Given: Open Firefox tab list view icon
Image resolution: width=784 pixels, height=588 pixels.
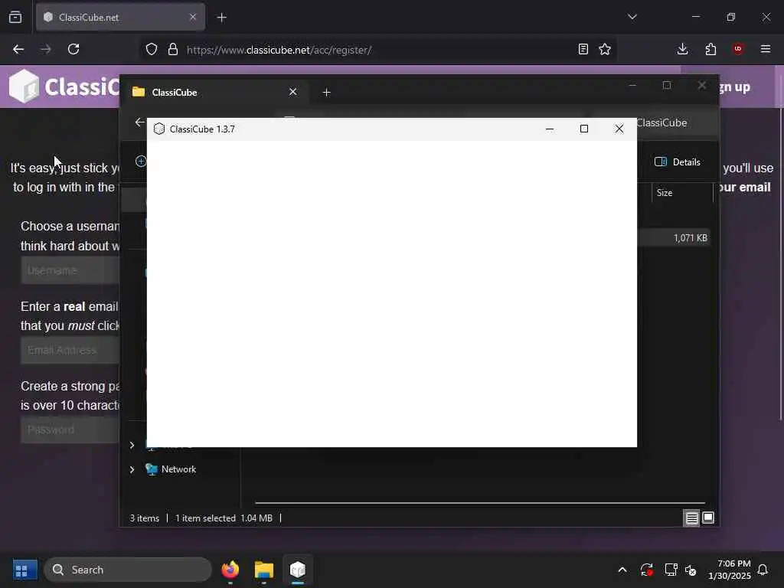Looking at the screenshot, I should click(15, 18).
